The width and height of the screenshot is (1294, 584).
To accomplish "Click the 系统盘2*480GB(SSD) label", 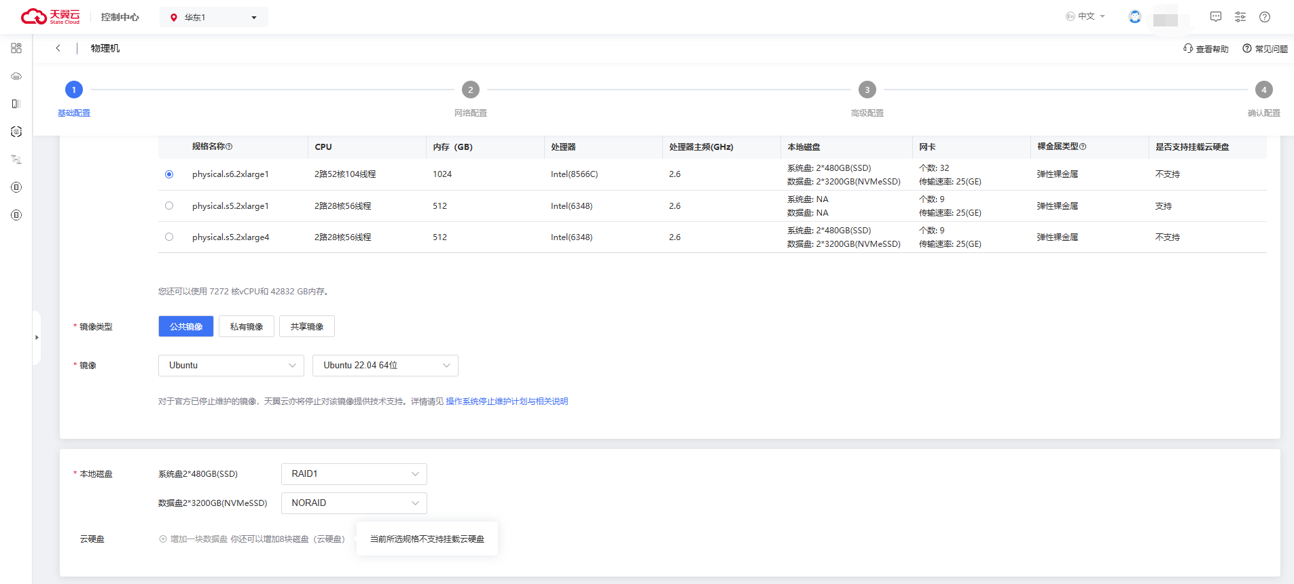I will click(x=198, y=474).
